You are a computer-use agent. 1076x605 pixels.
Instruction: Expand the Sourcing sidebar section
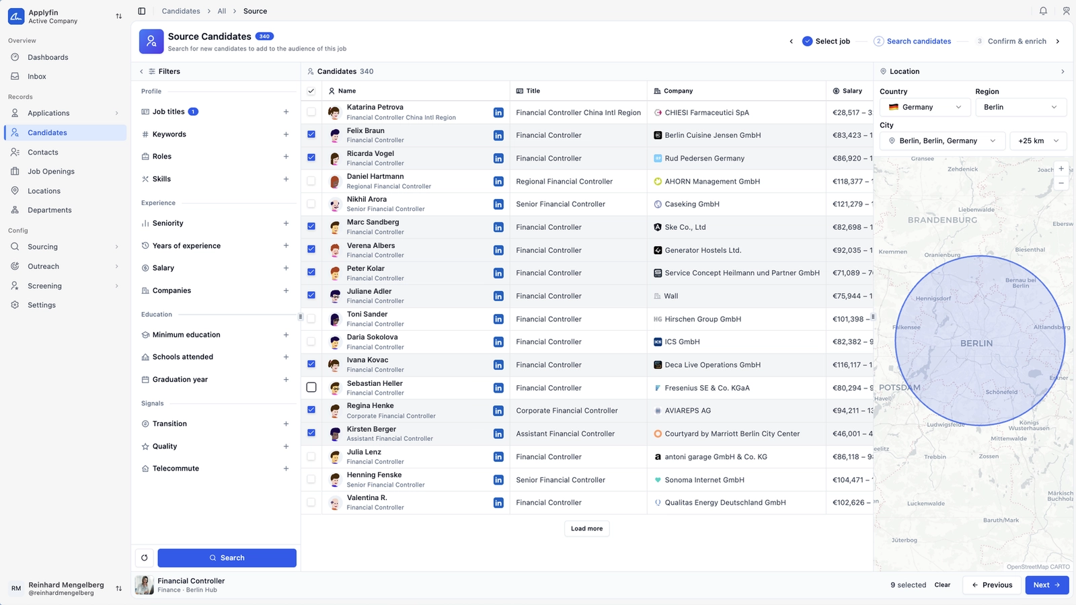pyautogui.click(x=116, y=247)
